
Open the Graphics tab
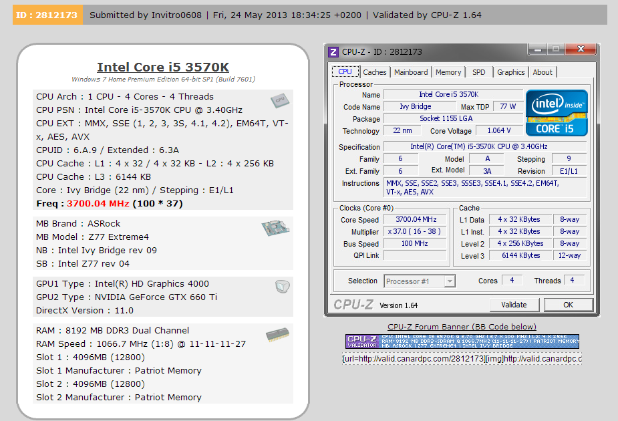click(511, 72)
